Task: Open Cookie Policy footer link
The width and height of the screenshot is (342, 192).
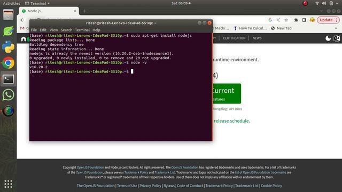Action: [271, 186]
